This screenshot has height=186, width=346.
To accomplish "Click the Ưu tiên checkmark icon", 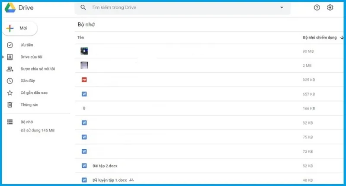I will click(x=10, y=45).
